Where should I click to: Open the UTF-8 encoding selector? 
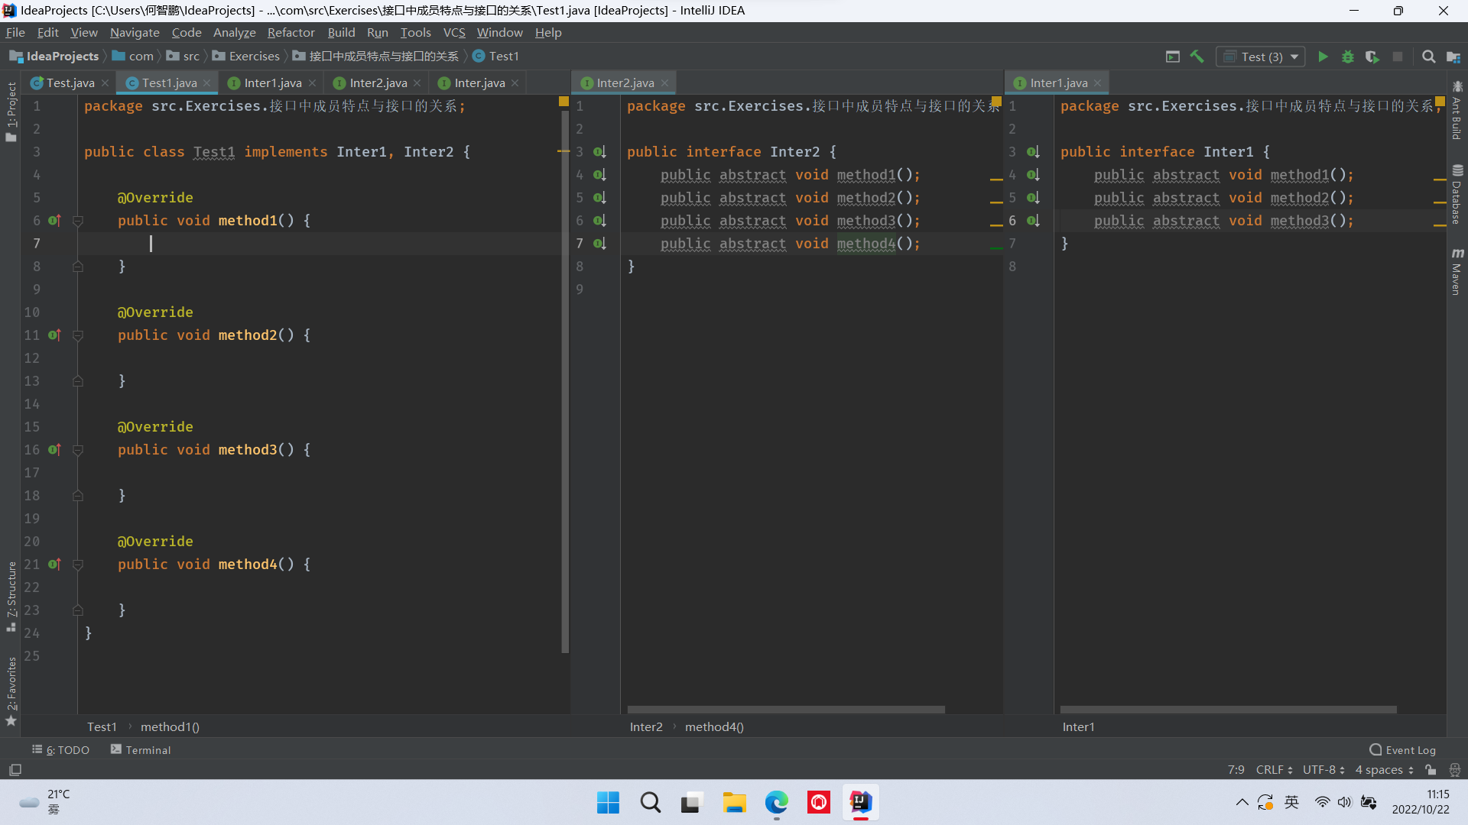pos(1323,770)
